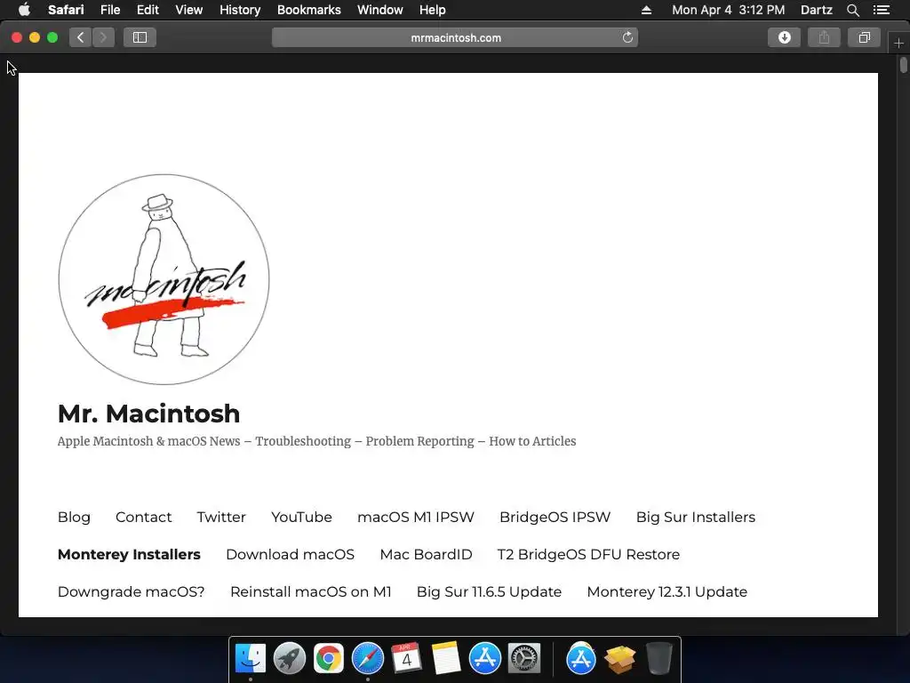Open the Share button in Safari's toolbar
The width and height of the screenshot is (910, 683).
(x=824, y=37)
